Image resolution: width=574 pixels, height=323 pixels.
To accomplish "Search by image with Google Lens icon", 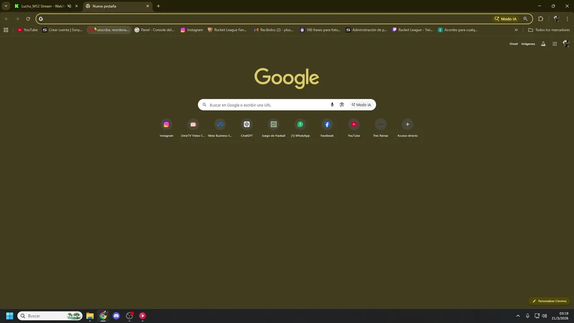I will pyautogui.click(x=342, y=105).
